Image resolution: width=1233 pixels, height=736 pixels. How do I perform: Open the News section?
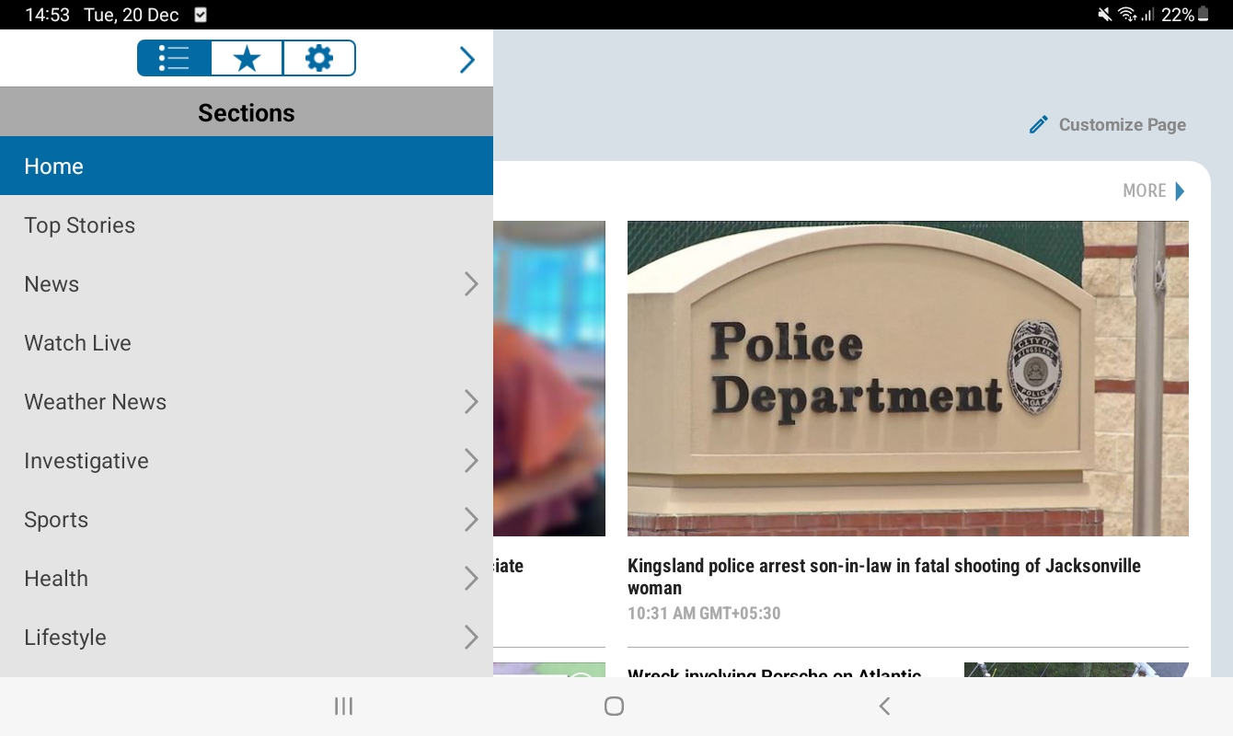(x=247, y=284)
